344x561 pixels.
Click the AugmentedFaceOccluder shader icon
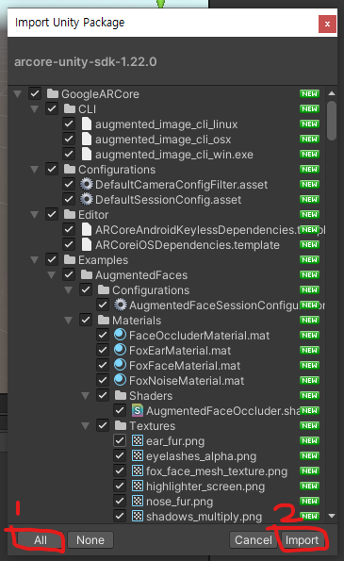click(x=138, y=410)
